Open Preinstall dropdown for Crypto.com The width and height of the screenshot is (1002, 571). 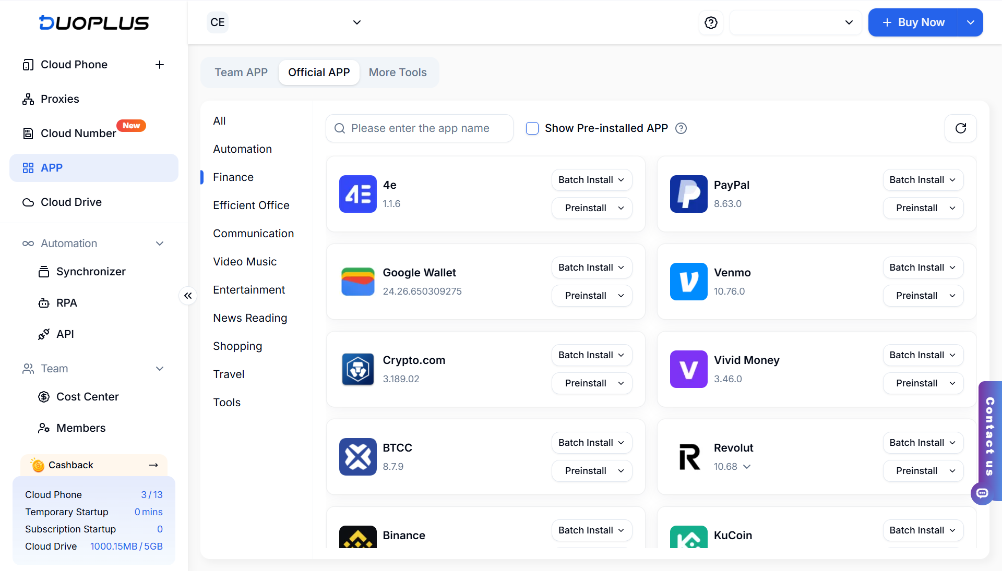(592, 383)
